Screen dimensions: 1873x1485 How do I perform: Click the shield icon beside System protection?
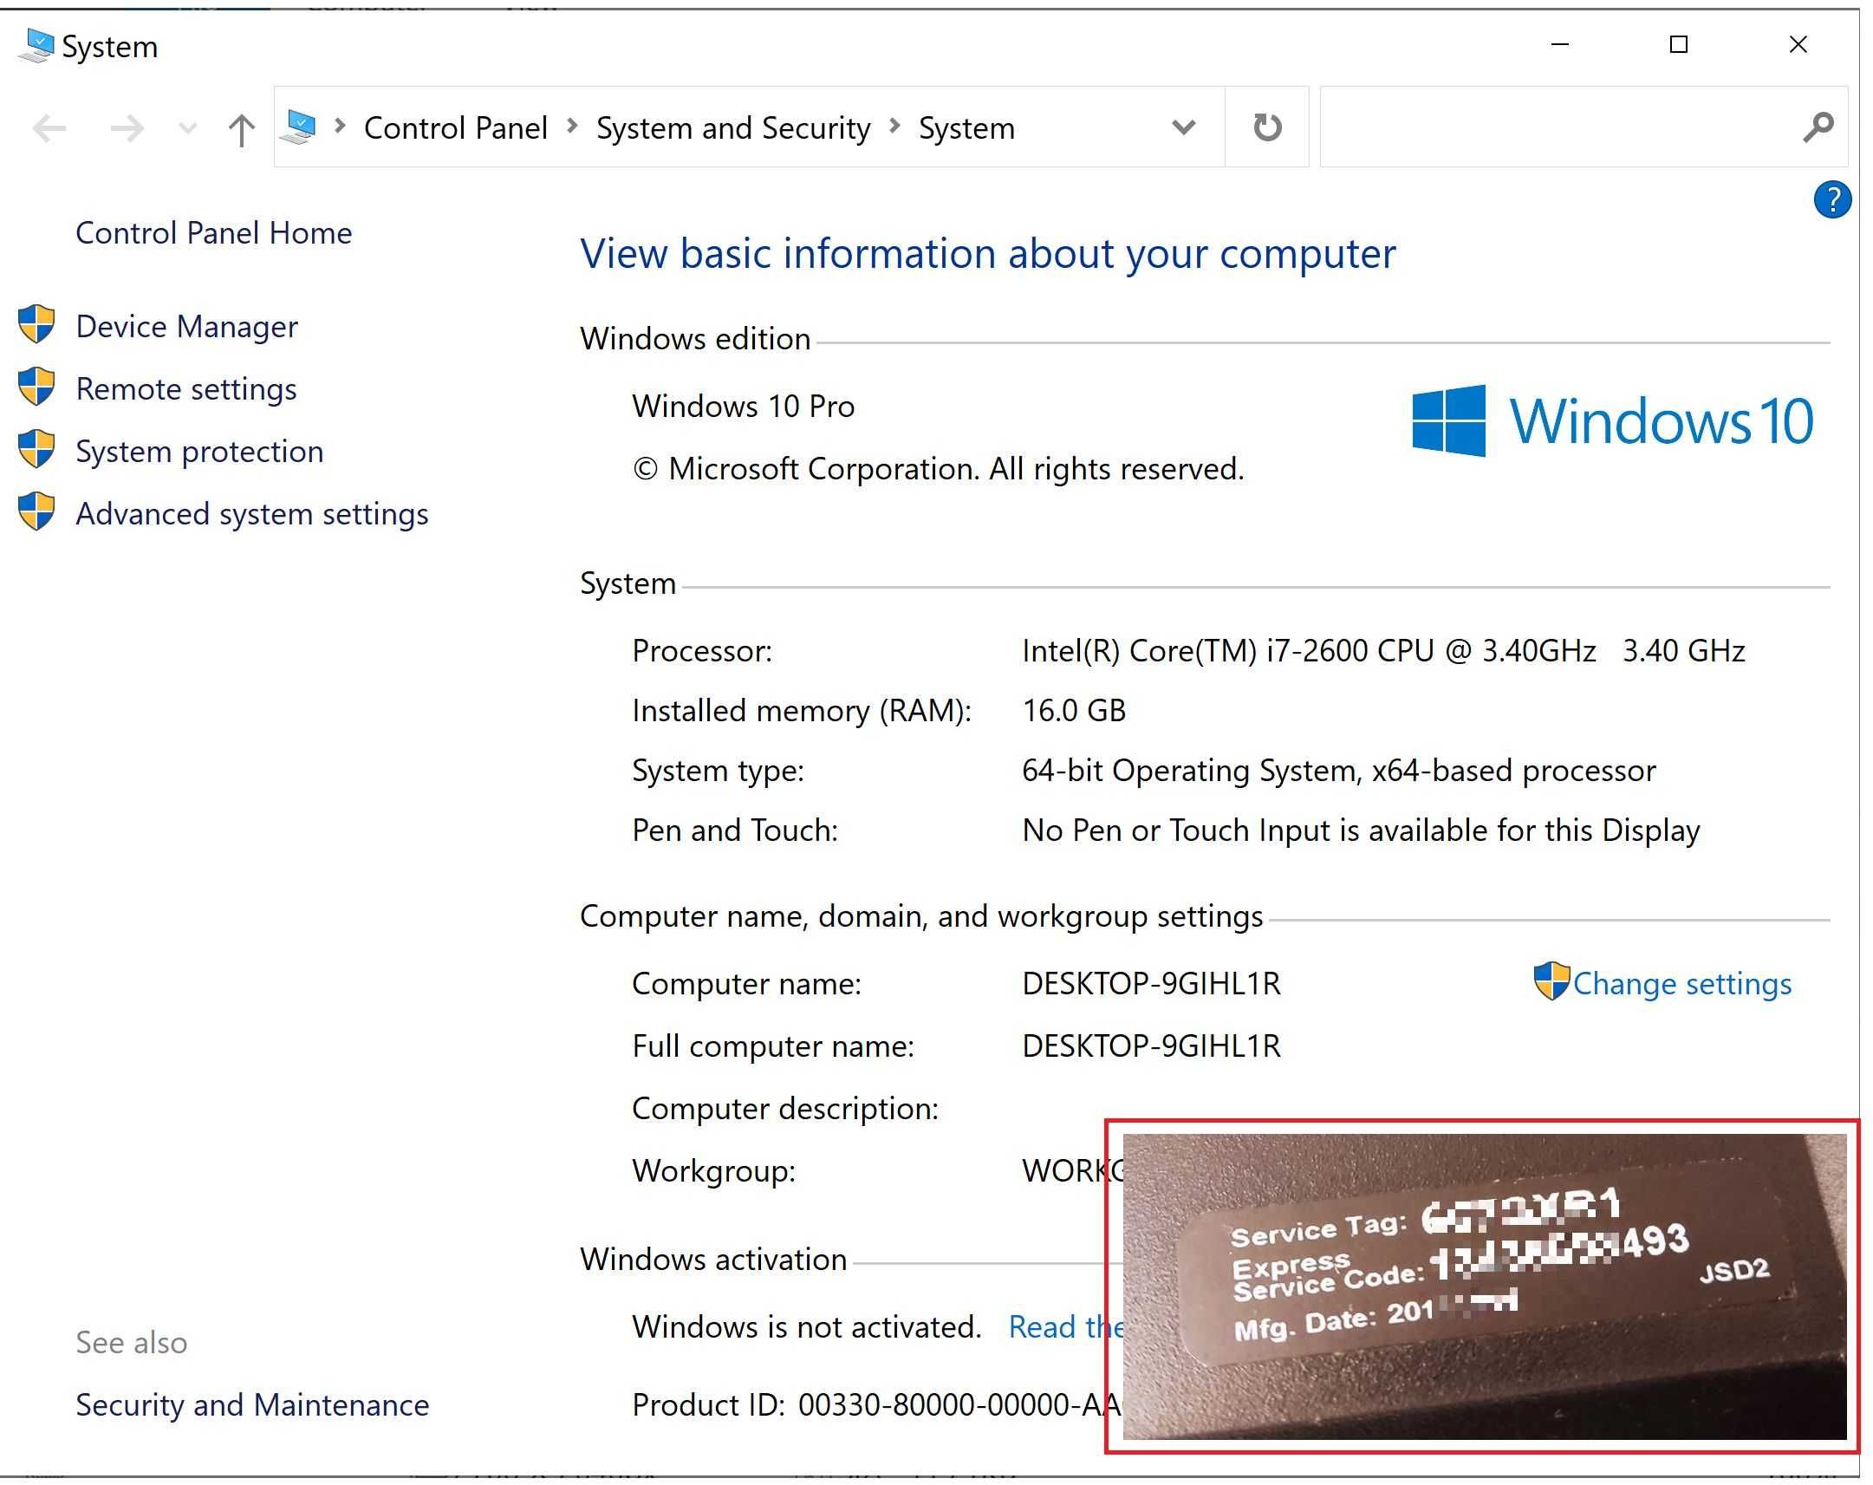(36, 449)
